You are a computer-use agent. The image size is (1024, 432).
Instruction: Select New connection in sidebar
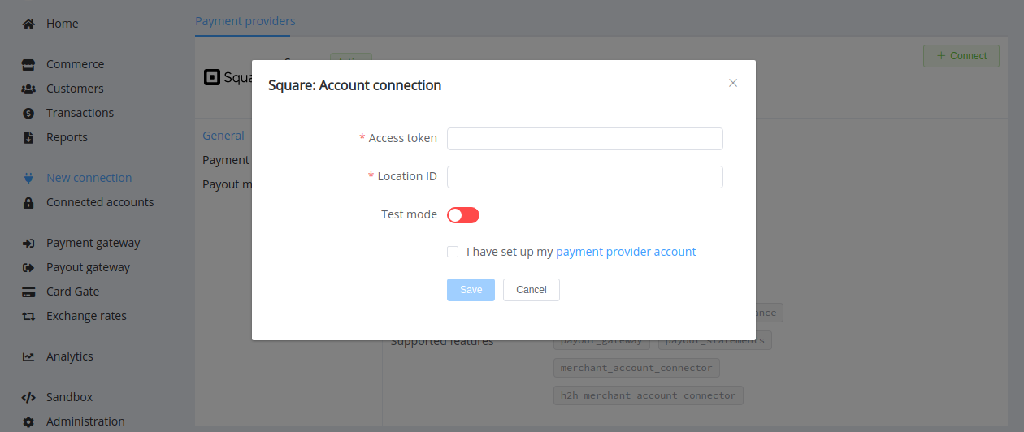(x=89, y=178)
